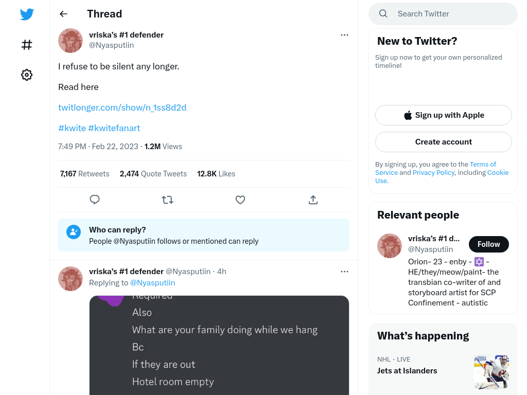
Task: Open the Jets at Islanders thumbnail
Action: pos(491,372)
